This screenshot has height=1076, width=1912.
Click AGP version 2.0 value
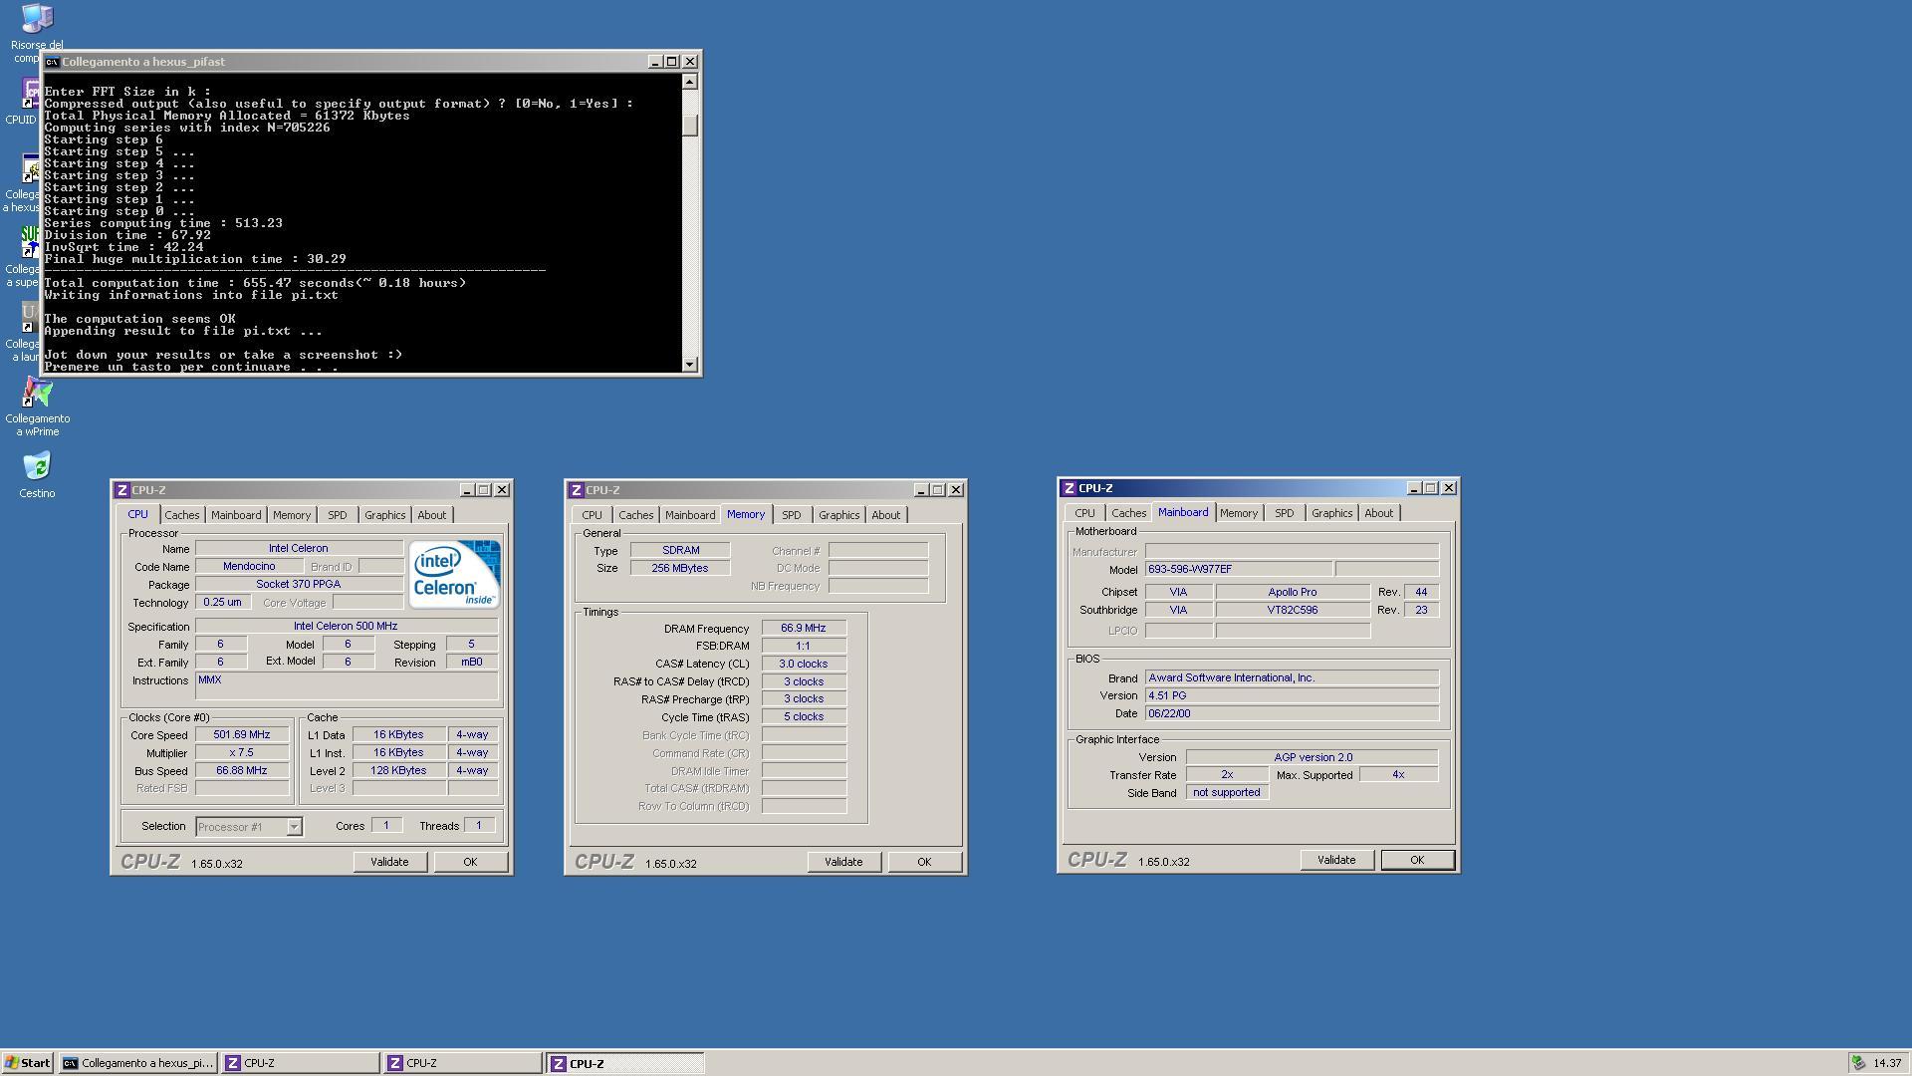tap(1313, 758)
